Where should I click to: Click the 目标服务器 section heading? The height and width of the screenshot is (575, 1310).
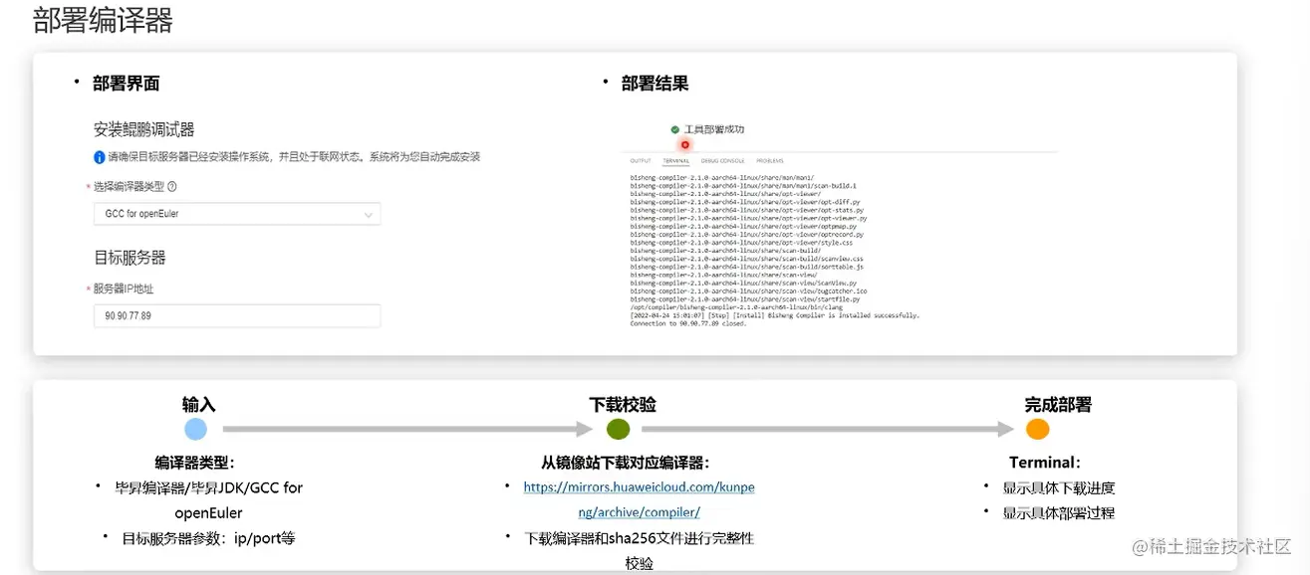click(130, 258)
